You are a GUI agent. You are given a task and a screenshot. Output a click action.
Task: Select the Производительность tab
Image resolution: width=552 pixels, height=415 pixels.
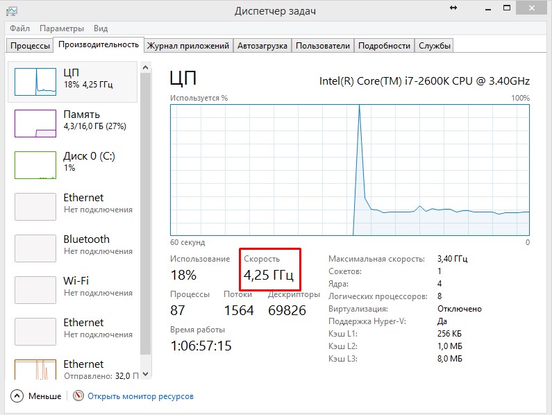(99, 44)
